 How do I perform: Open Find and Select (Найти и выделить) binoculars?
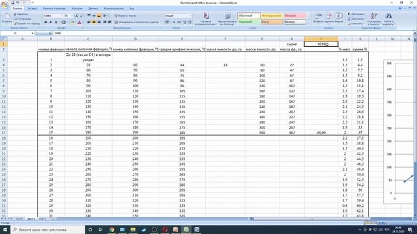(388, 19)
